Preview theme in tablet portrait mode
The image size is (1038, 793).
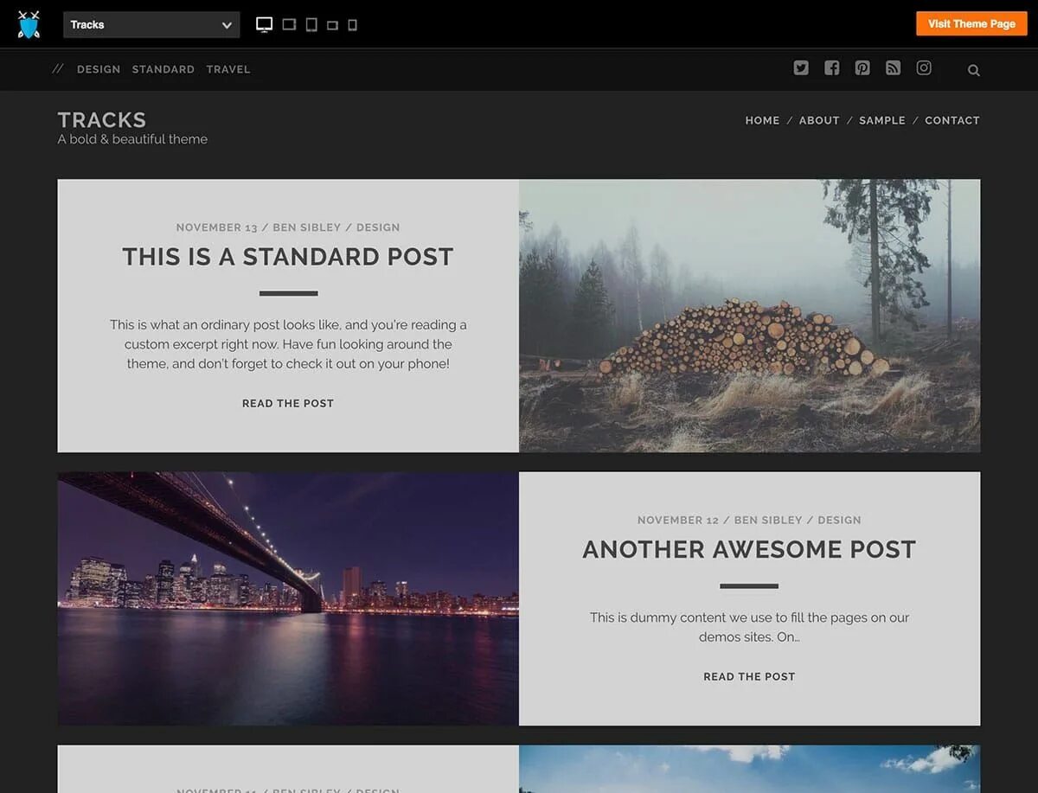[x=311, y=23]
